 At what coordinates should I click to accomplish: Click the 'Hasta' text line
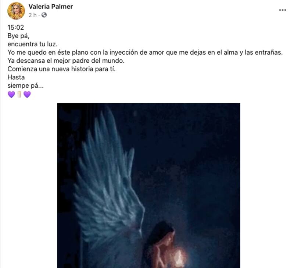coord(16,77)
